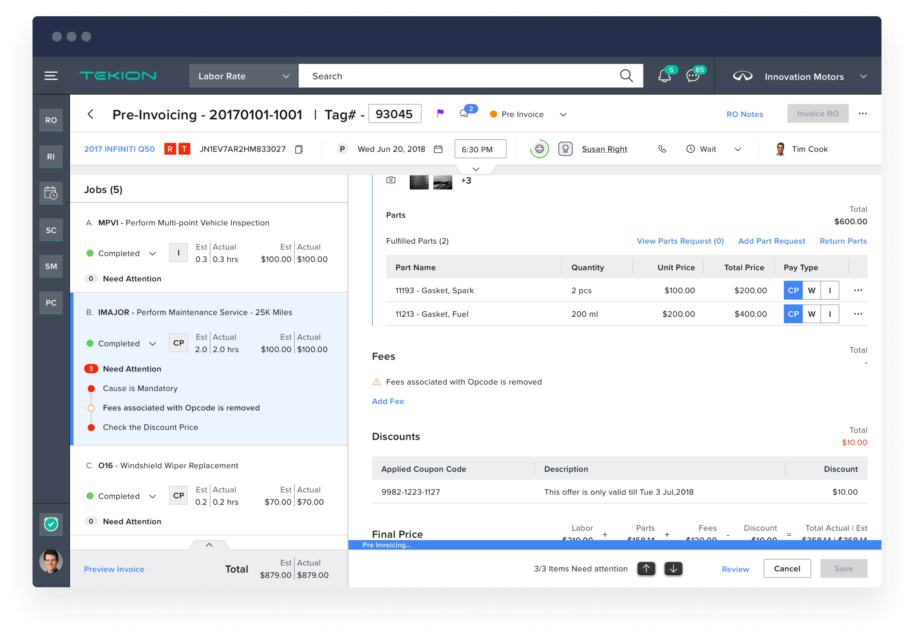The width and height of the screenshot is (914, 636).
Task: Collapse the Completed status dropdown on IMAJOR job
Action: (x=153, y=343)
